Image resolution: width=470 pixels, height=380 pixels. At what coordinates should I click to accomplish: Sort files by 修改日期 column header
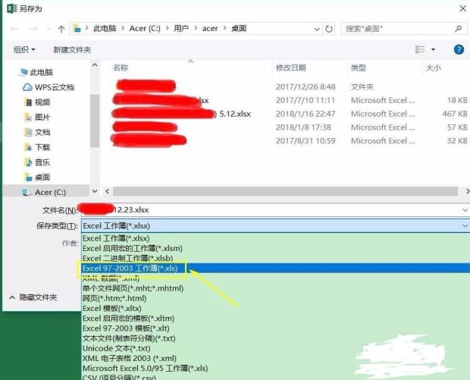(291, 68)
